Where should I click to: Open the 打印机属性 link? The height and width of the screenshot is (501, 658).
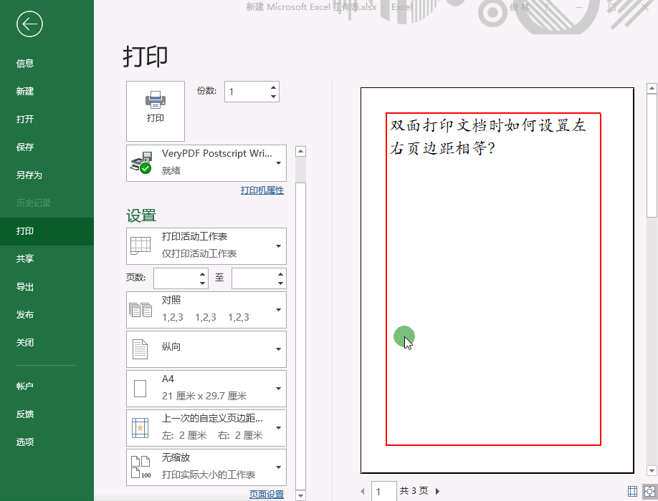click(262, 190)
